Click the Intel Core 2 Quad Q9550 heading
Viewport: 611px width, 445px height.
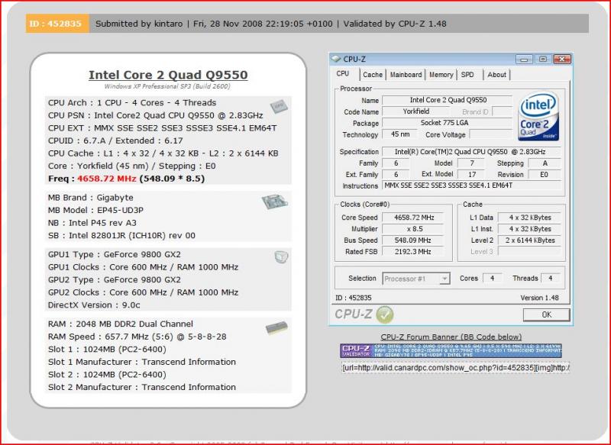pos(168,75)
